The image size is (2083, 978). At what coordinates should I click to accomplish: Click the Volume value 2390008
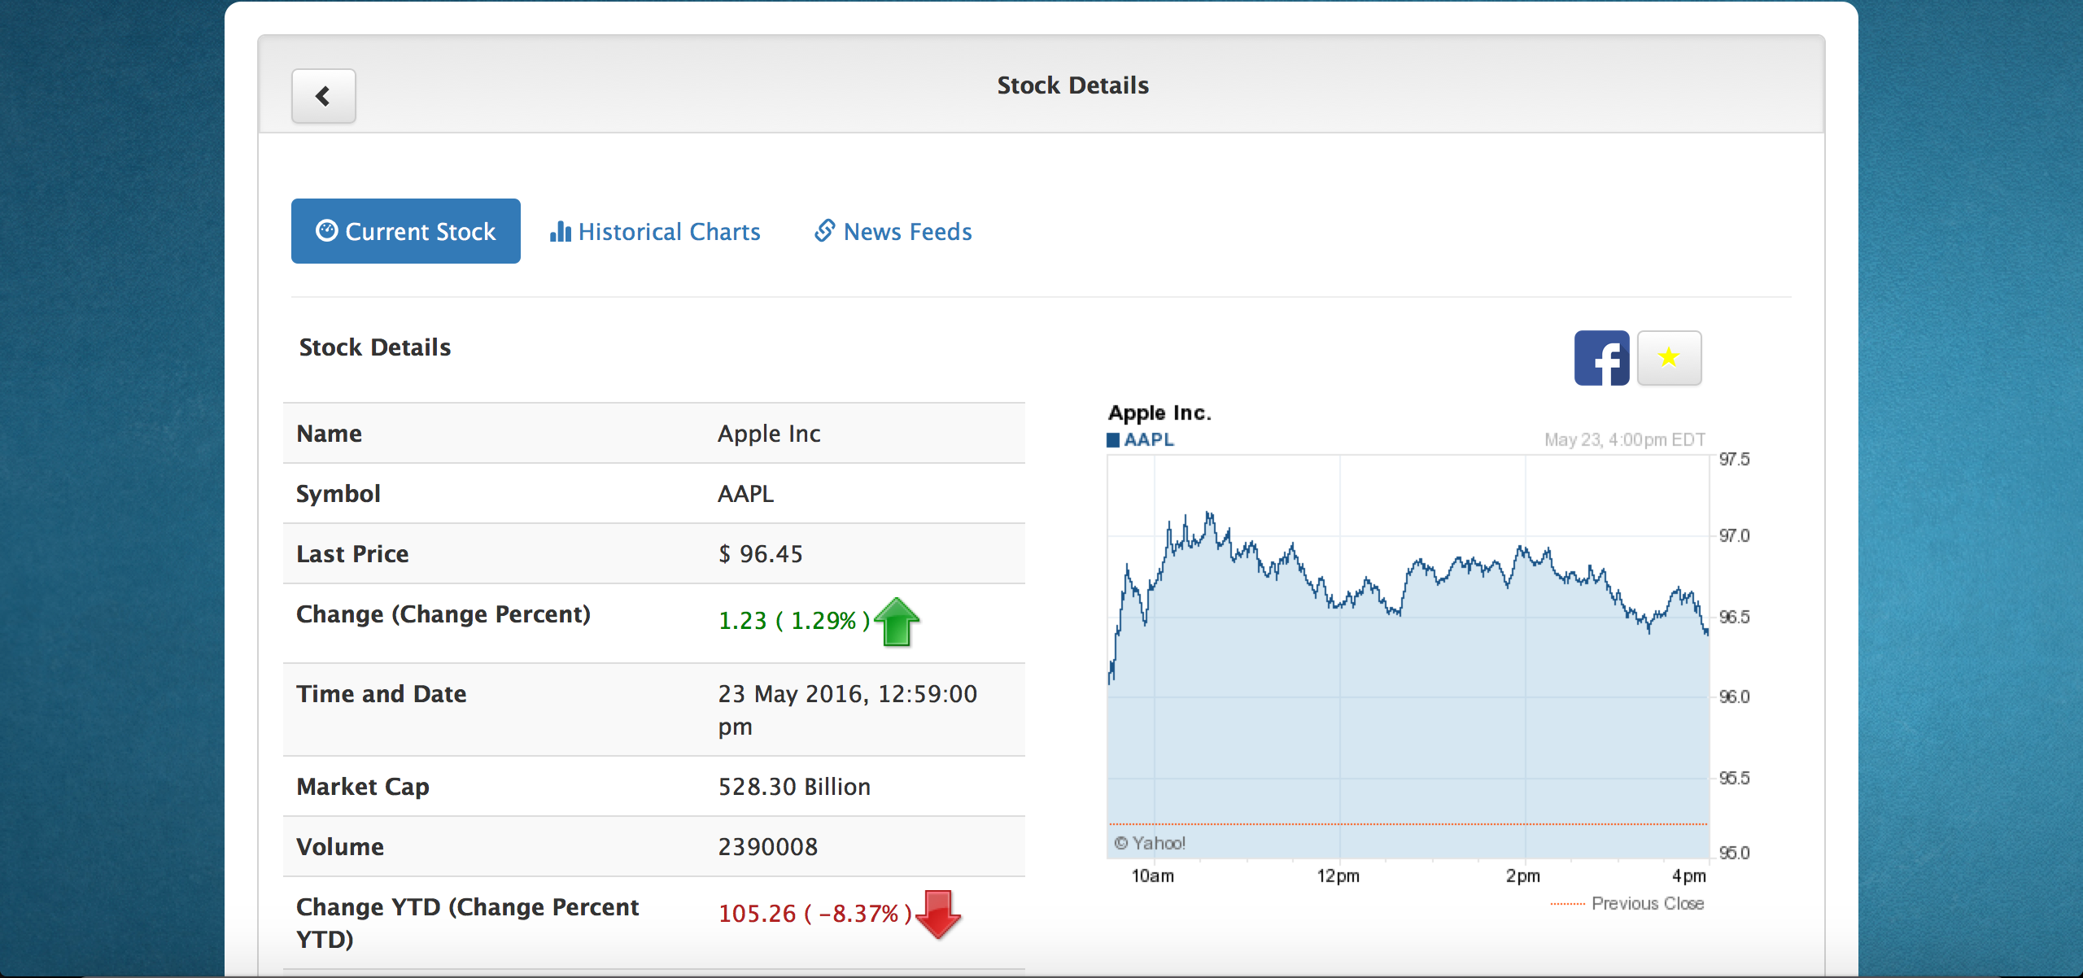coord(767,847)
